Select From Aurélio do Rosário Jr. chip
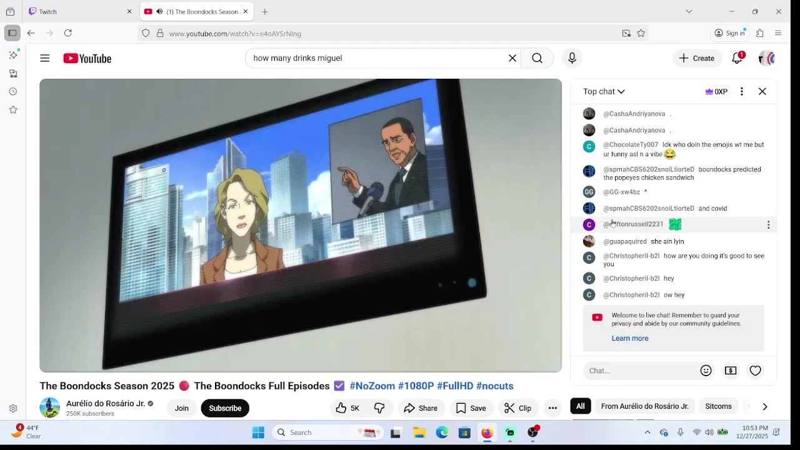 coord(644,406)
